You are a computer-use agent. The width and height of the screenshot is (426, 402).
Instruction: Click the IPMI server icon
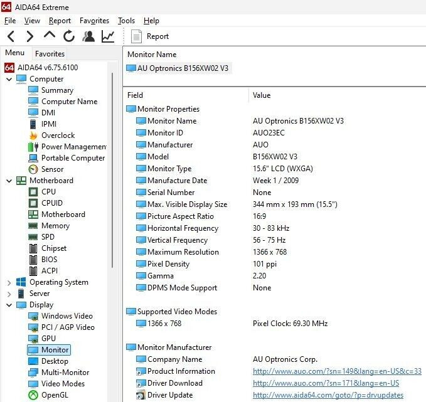tap(33, 124)
